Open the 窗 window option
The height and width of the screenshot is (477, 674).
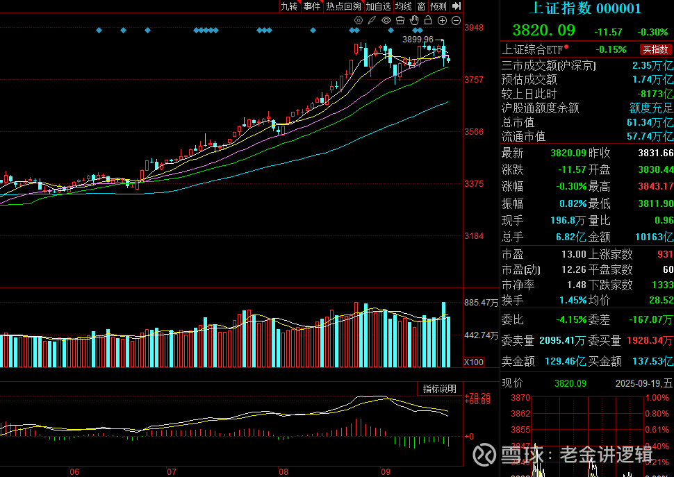click(421, 6)
